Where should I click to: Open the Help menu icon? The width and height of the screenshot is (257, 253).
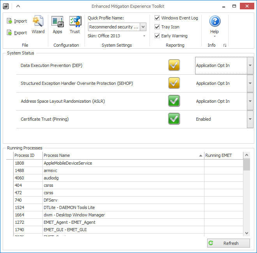click(x=215, y=21)
